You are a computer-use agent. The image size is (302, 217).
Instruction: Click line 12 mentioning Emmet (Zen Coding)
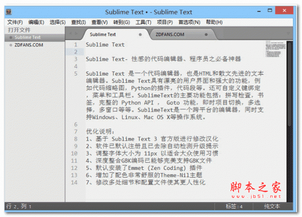coord(144,168)
